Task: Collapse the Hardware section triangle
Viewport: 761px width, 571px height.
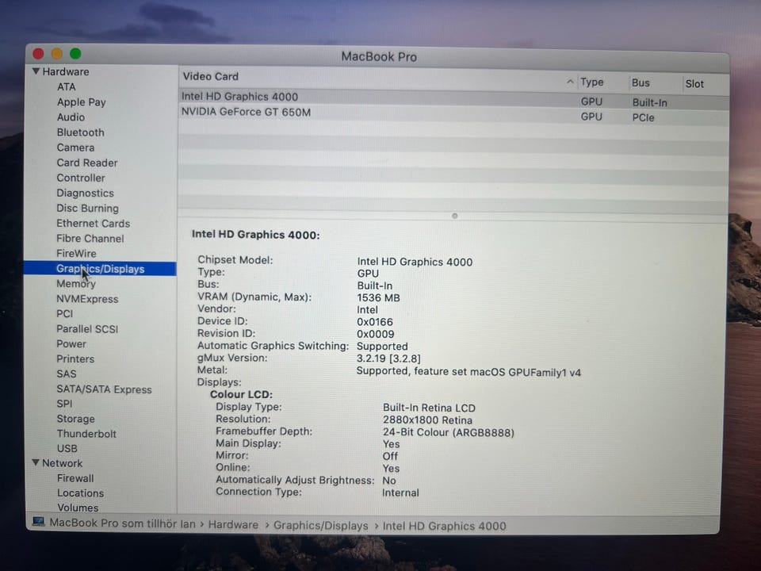Action: coord(36,71)
